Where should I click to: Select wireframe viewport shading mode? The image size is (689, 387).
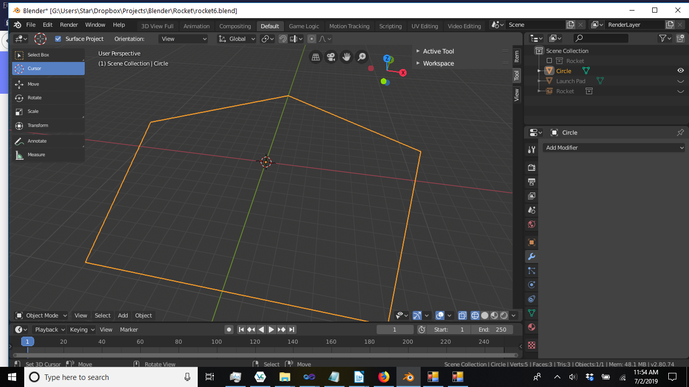point(475,315)
